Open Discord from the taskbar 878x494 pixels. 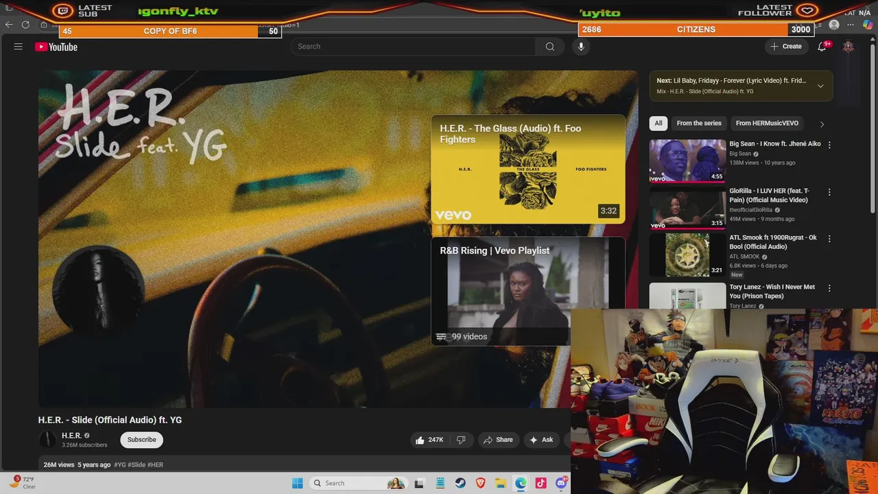561,483
